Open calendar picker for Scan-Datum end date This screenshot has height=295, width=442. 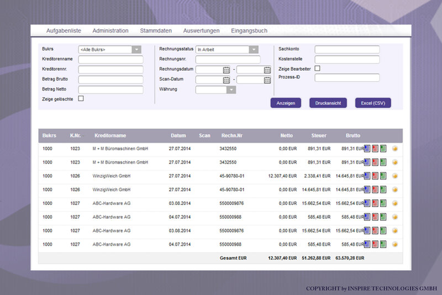(267, 80)
